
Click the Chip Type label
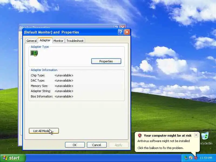pyautogui.click(x=38, y=75)
